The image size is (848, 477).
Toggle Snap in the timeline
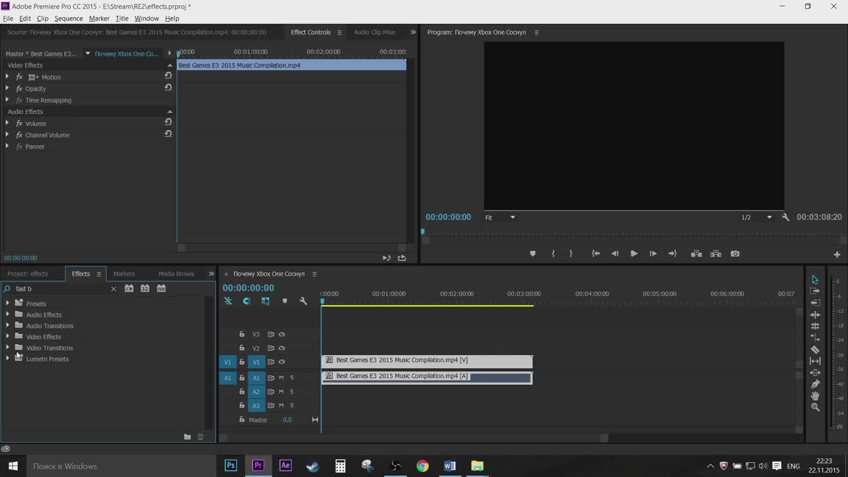click(x=246, y=301)
